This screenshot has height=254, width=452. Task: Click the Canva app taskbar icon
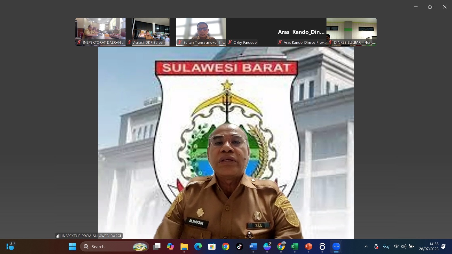click(x=267, y=247)
